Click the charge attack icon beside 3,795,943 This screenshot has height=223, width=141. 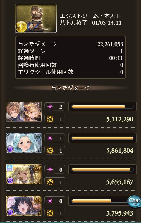point(50,213)
